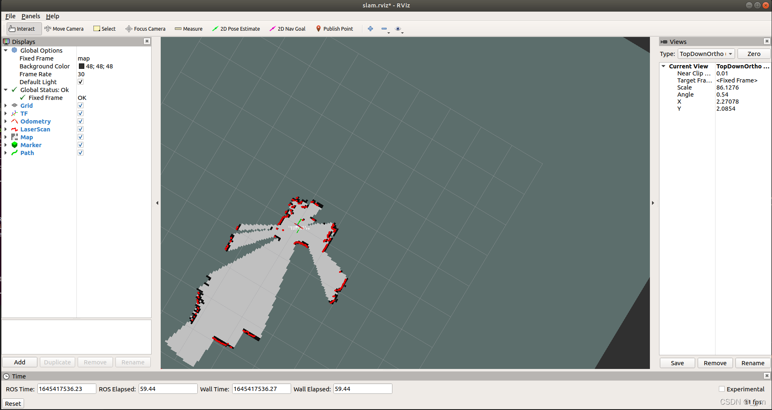772x410 pixels.
Task: Uncheck the Marker display checkbox
Action: pos(81,145)
